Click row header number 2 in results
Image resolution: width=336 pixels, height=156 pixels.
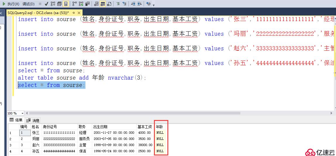(x=14, y=139)
